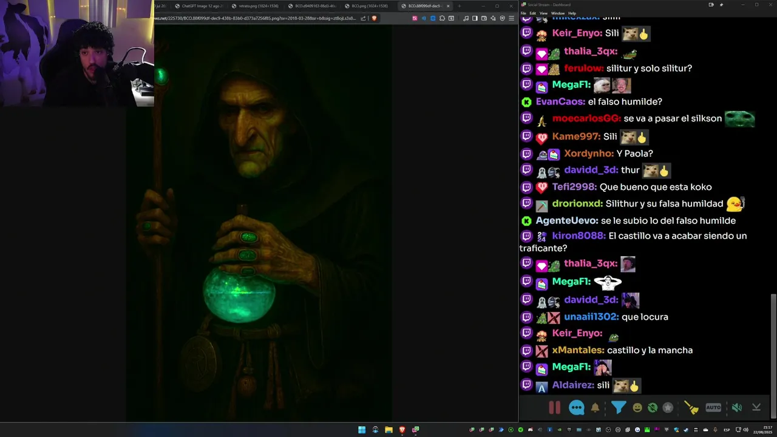Open Brave browser from the taskbar
The height and width of the screenshot is (437, 777).
[x=402, y=430]
